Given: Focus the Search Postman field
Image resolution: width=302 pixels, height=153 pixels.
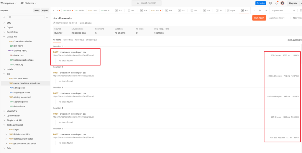Looking at the screenshot, I should [147, 3].
